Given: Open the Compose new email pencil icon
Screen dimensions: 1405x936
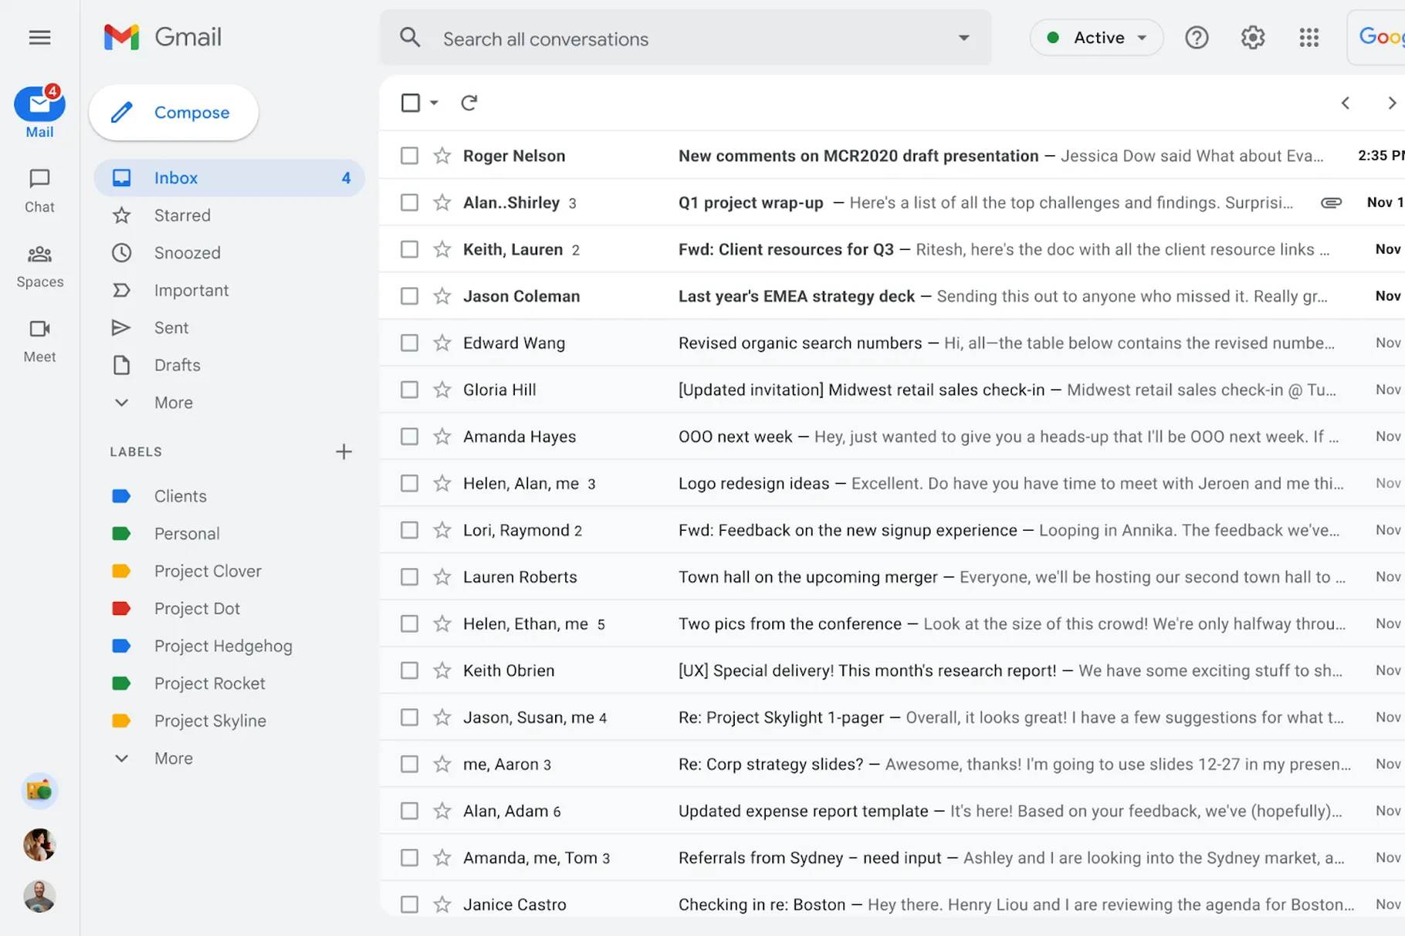Looking at the screenshot, I should click(x=121, y=112).
